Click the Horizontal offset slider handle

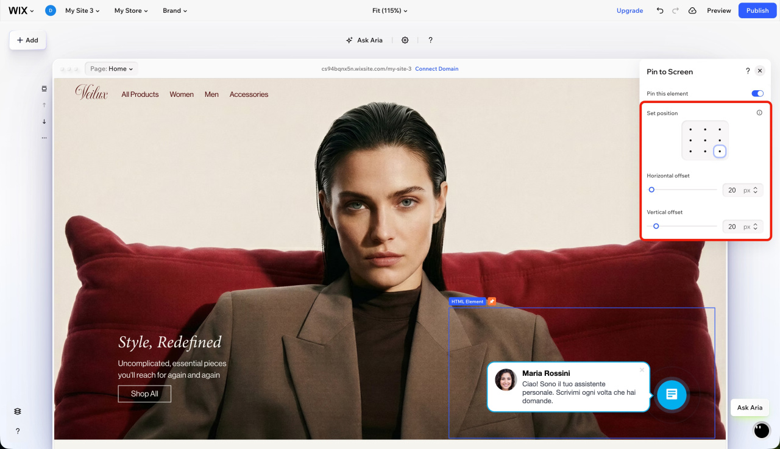651,190
